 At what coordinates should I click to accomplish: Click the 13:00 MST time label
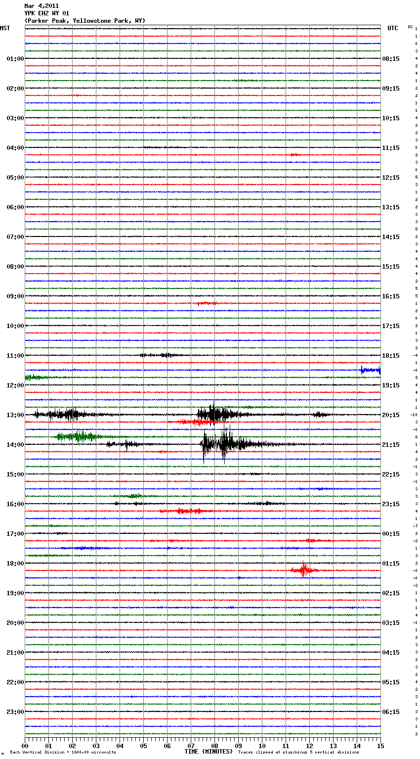click(x=15, y=415)
